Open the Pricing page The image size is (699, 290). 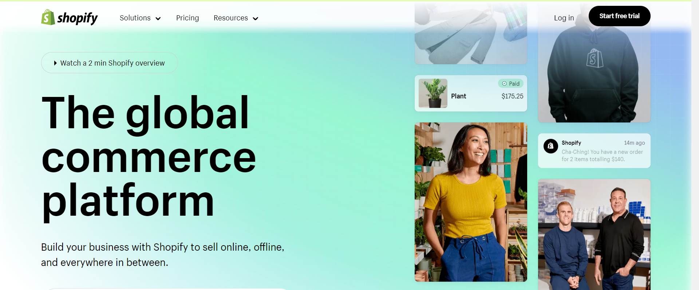pyautogui.click(x=187, y=18)
